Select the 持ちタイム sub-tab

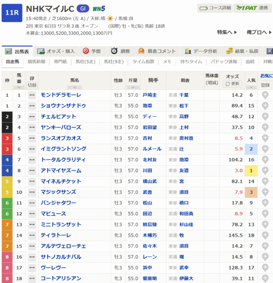point(191,62)
